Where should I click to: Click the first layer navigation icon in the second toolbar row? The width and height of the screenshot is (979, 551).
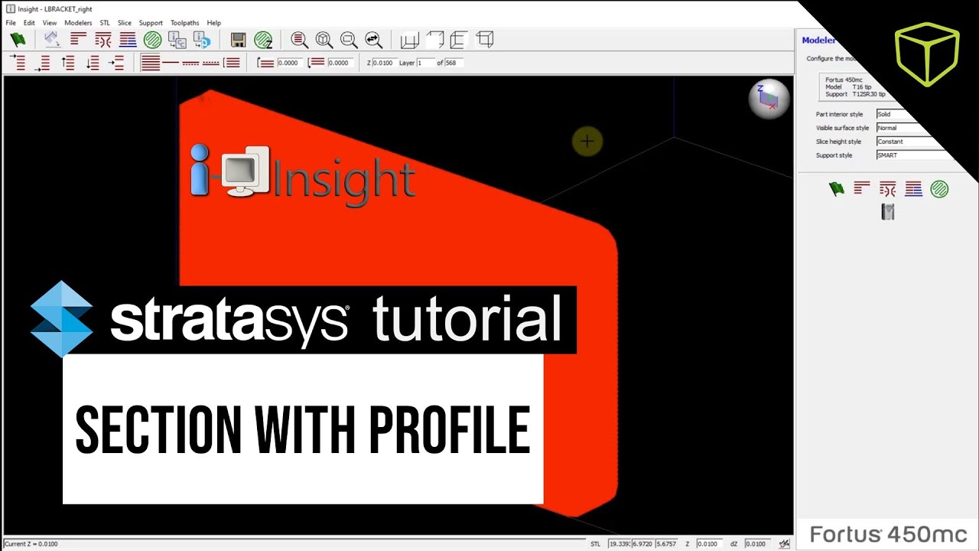[18, 63]
